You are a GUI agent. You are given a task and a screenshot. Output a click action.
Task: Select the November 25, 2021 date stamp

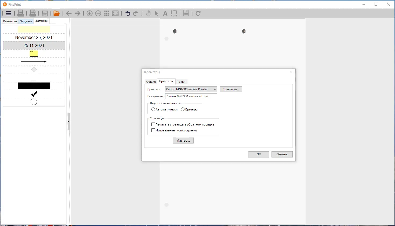coord(34,37)
